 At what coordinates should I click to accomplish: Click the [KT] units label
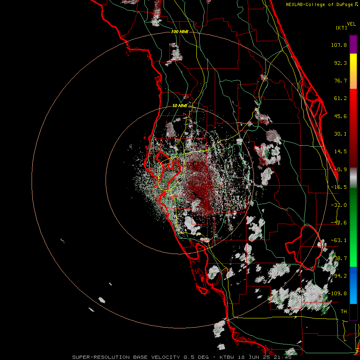pyautogui.click(x=342, y=28)
